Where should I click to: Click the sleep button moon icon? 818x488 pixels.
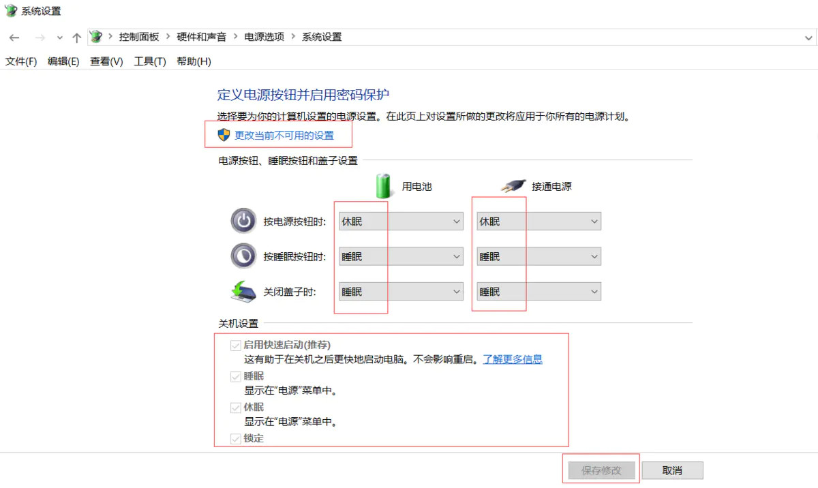(x=243, y=256)
